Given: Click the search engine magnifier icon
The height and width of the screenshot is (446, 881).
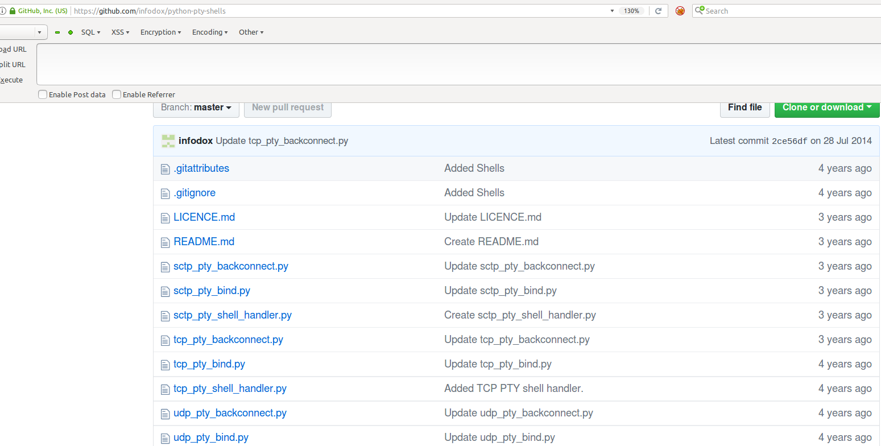Looking at the screenshot, I should click(x=700, y=10).
